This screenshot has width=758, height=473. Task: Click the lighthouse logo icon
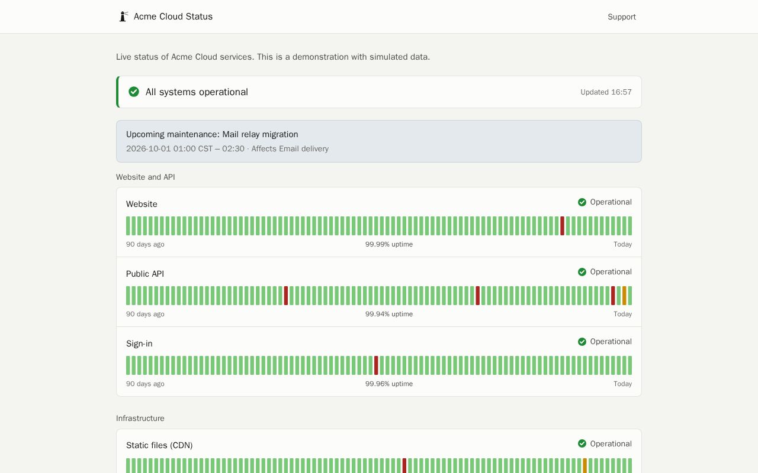click(x=123, y=17)
